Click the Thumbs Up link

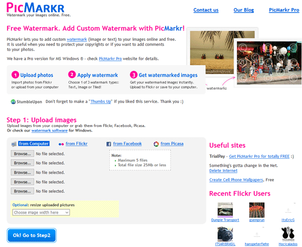click(x=101, y=101)
